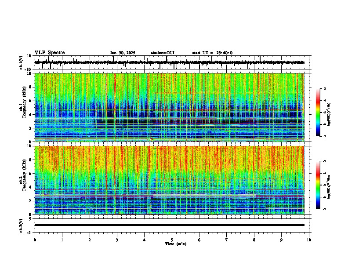Click time-axis tick label "1"

62,240
